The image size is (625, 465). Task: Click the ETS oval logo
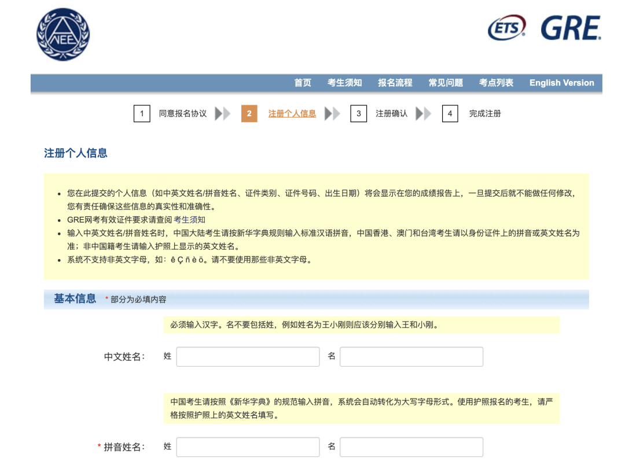click(506, 28)
